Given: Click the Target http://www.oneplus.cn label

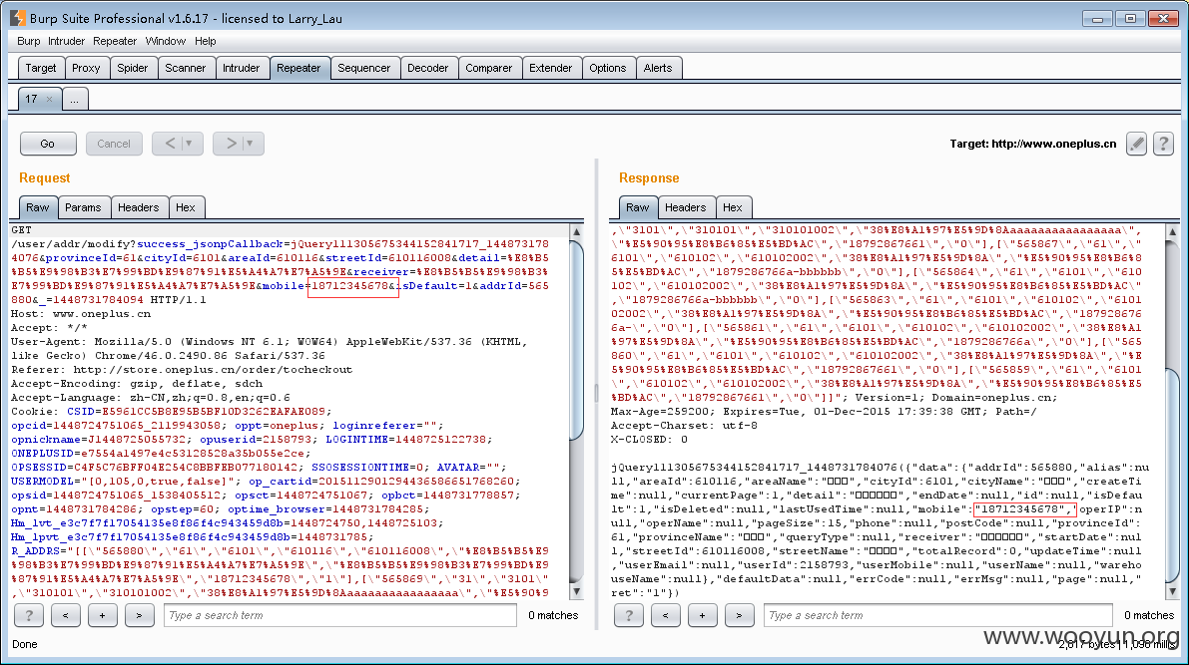Looking at the screenshot, I should tap(1033, 144).
